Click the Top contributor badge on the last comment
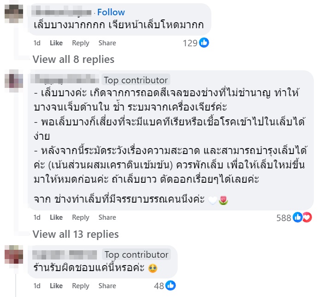The image size is (324, 297). (136, 254)
